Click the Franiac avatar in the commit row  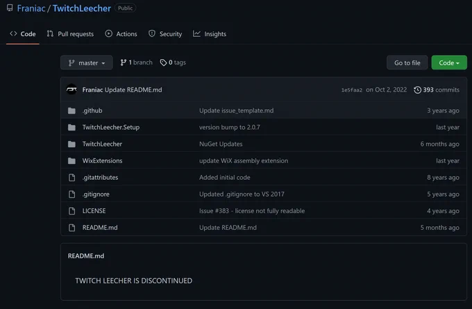[x=71, y=90]
